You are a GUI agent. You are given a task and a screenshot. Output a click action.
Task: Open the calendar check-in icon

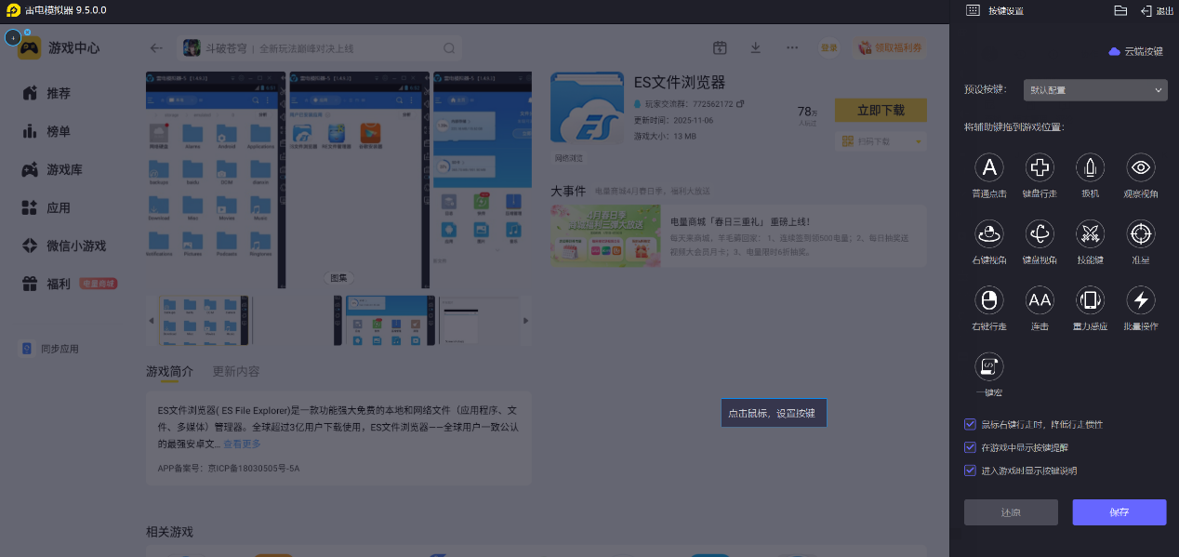pos(720,47)
